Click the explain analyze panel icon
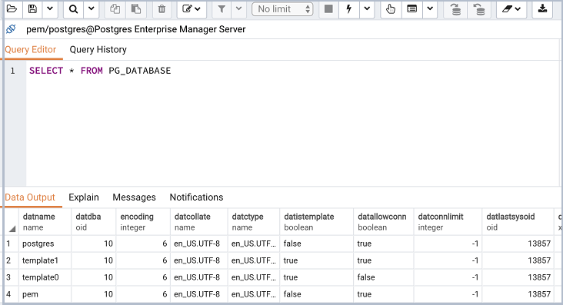The width and height of the screenshot is (563, 305). pos(411,9)
